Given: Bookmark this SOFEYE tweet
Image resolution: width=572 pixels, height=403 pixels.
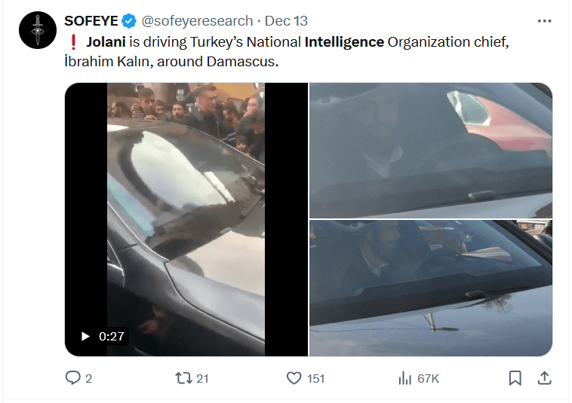Looking at the screenshot, I should (515, 377).
